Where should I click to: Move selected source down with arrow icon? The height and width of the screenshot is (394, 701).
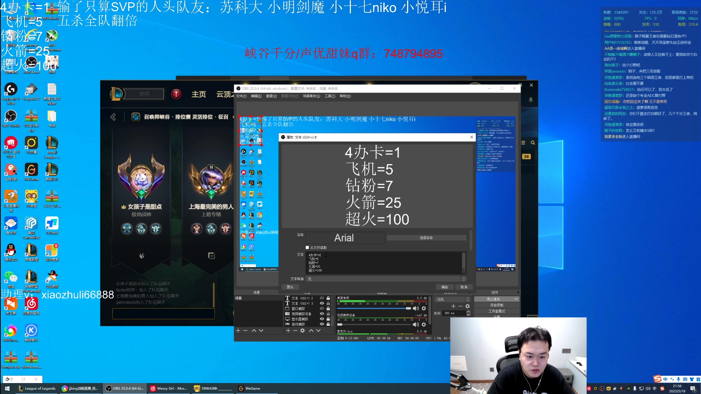pos(318,331)
